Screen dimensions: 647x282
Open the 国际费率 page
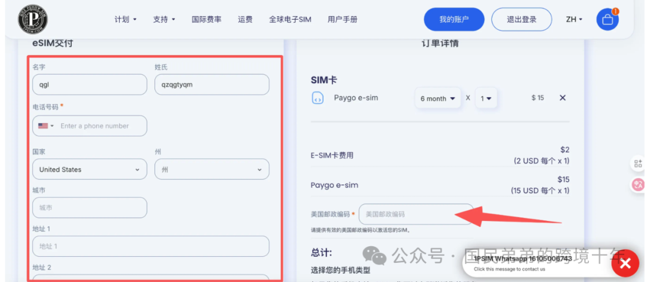point(206,19)
